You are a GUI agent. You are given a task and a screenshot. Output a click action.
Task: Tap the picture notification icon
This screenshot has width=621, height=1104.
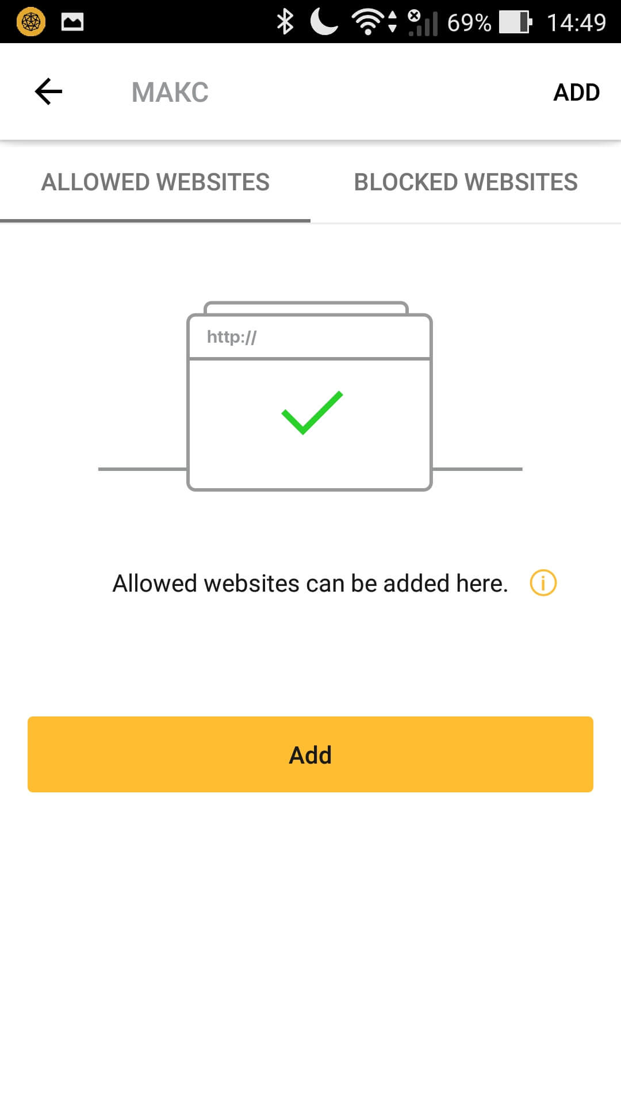(x=72, y=22)
